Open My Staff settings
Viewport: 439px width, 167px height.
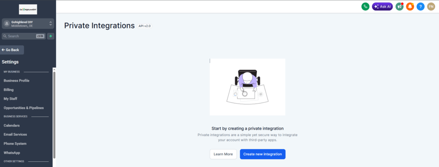tap(10, 99)
